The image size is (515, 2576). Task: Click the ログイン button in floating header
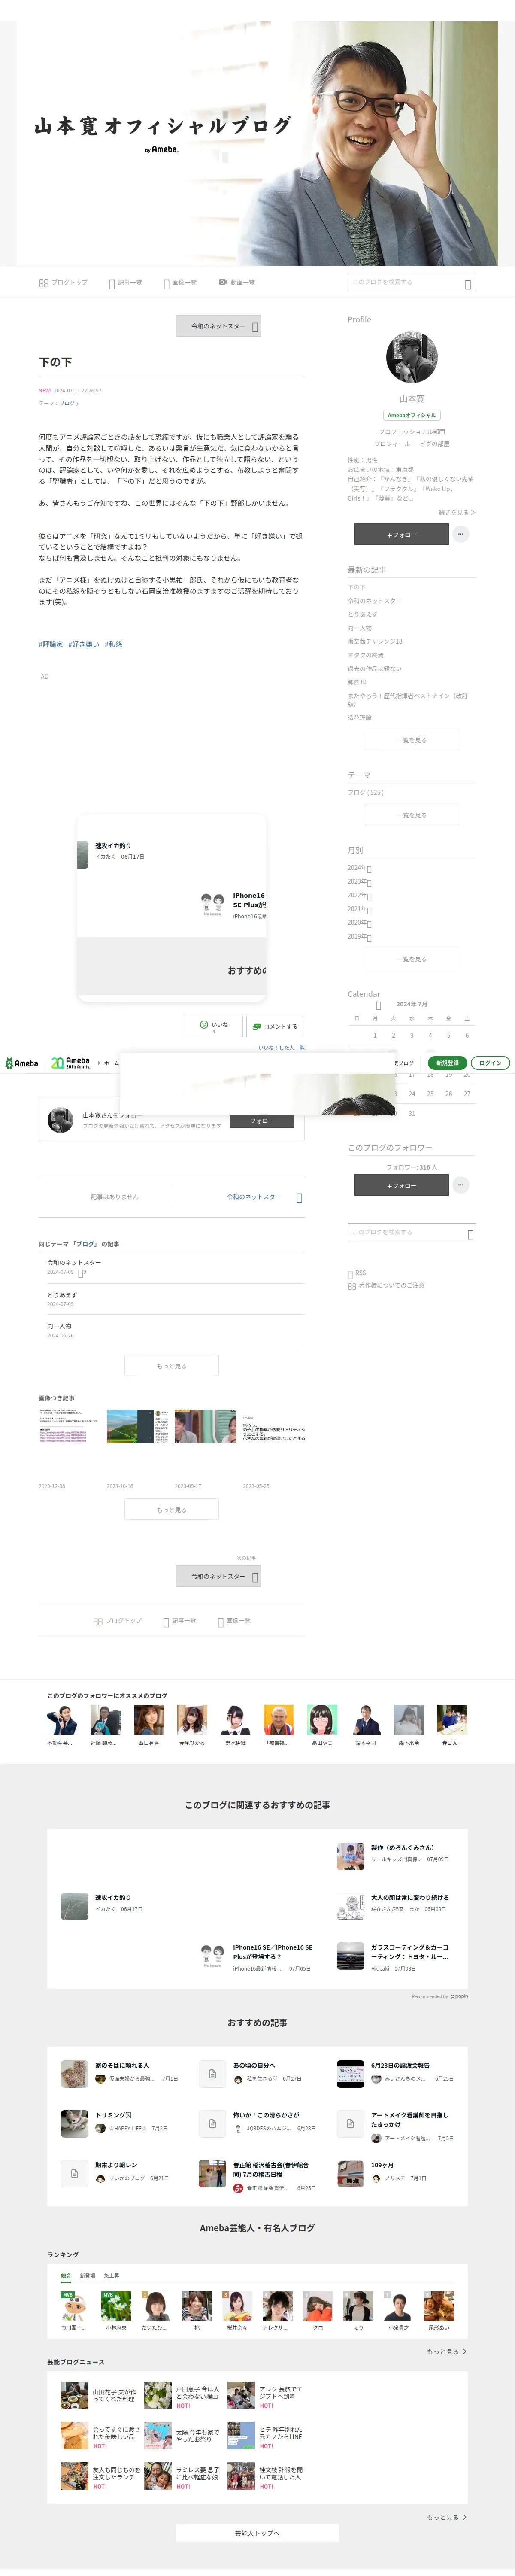coord(490,1063)
